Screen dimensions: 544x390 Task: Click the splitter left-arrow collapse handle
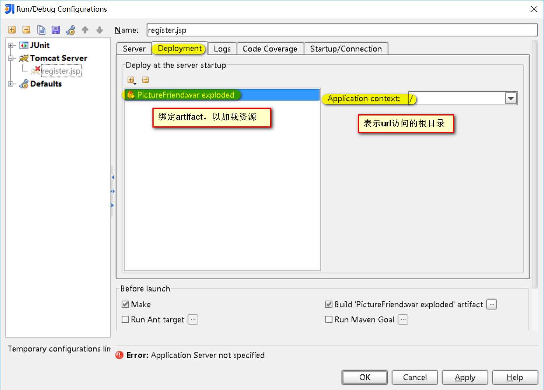click(113, 177)
